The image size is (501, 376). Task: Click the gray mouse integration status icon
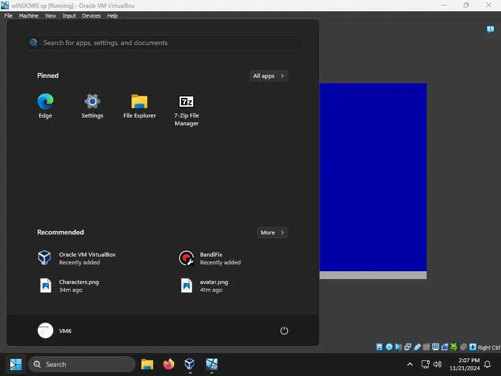point(464,347)
